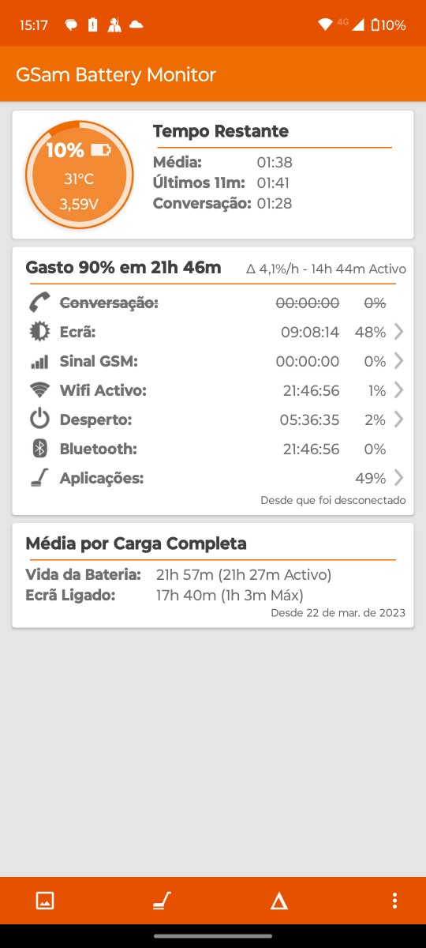This screenshot has width=426, height=948.
Task: Tap the Gasto 90% em 21h 46m header
Action: click(123, 267)
